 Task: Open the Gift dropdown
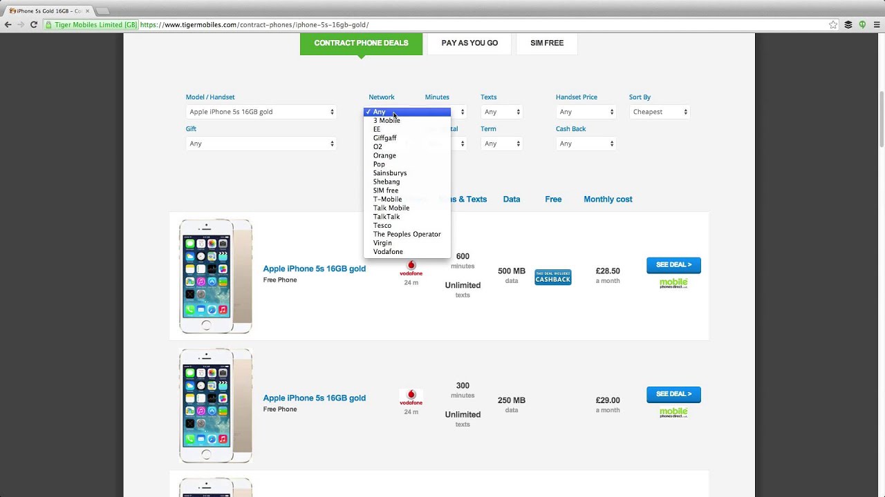tap(261, 144)
